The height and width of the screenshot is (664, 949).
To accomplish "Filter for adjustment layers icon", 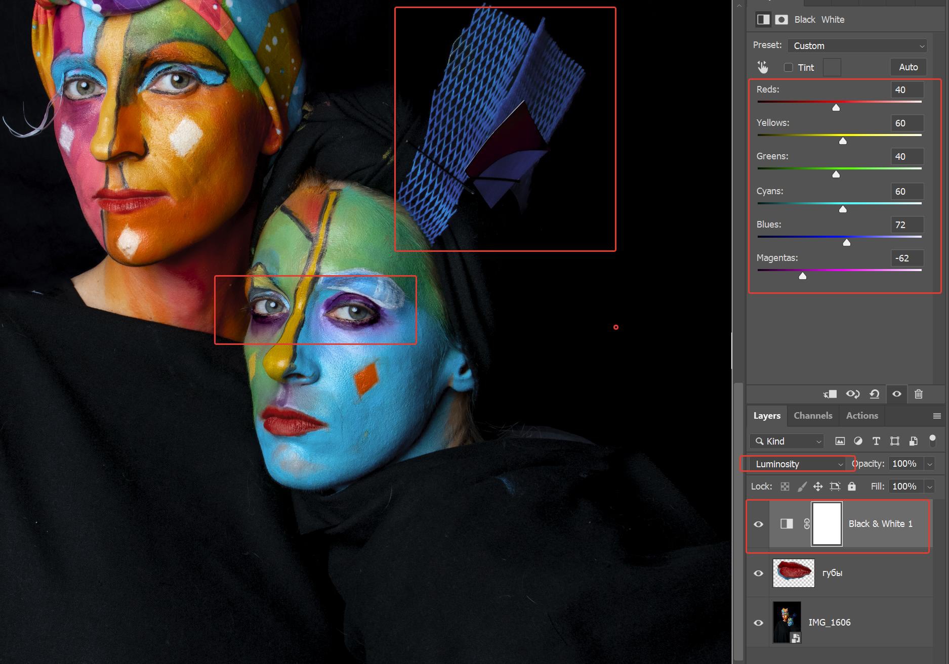I will pos(858,441).
